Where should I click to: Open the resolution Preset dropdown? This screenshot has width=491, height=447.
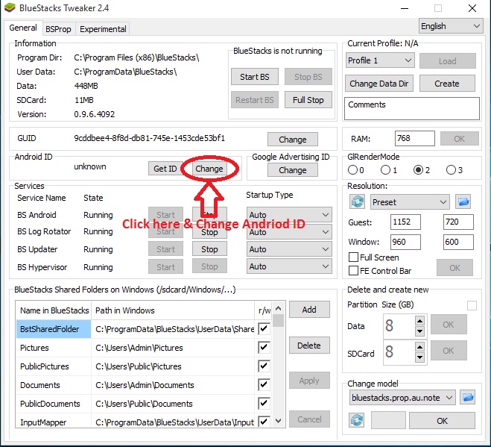pos(410,202)
